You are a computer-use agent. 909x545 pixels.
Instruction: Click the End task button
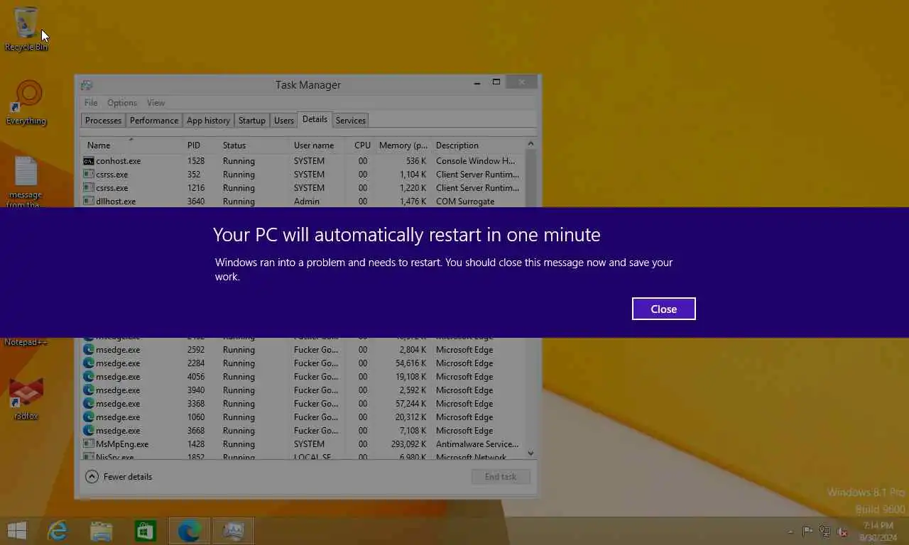click(501, 477)
